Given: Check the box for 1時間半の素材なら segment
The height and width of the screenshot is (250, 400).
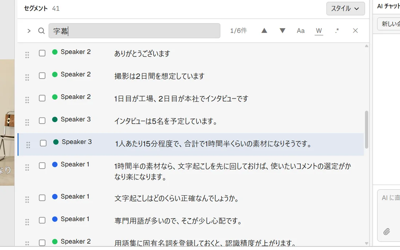Looking at the screenshot, I should coord(42,166).
